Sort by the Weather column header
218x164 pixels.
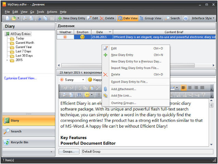(x=65, y=32)
